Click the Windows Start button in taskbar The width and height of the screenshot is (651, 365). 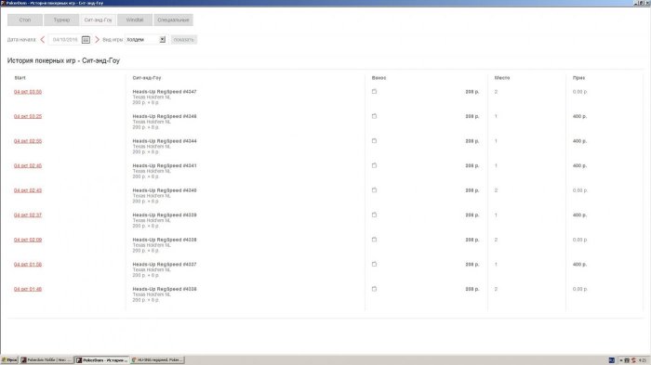click(x=9, y=360)
